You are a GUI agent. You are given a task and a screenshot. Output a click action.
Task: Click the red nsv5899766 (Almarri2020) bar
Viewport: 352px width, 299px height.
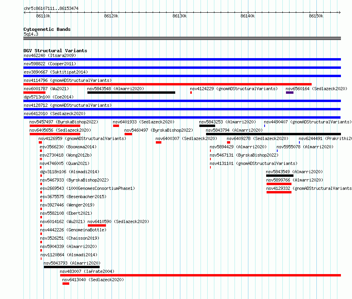click(x=279, y=184)
